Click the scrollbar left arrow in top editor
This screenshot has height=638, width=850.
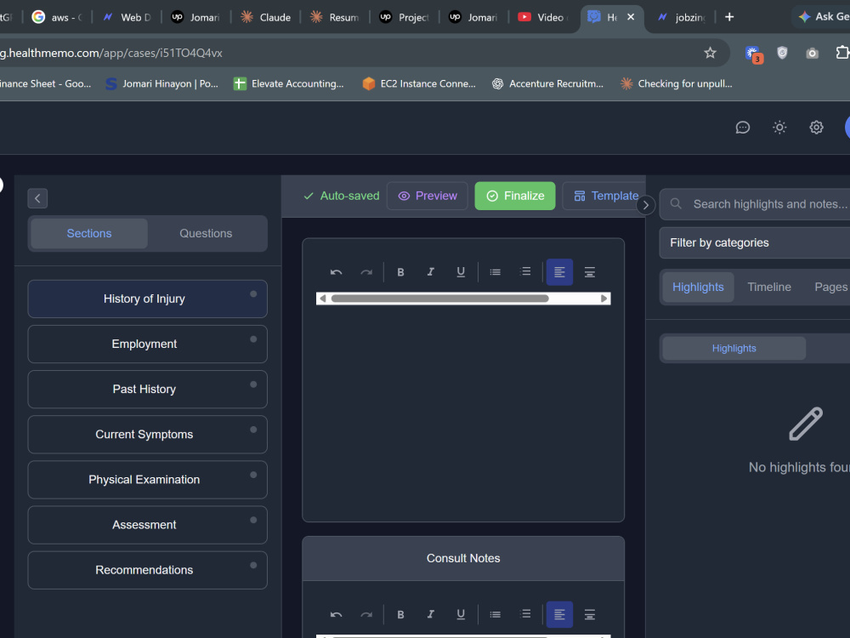tap(322, 299)
